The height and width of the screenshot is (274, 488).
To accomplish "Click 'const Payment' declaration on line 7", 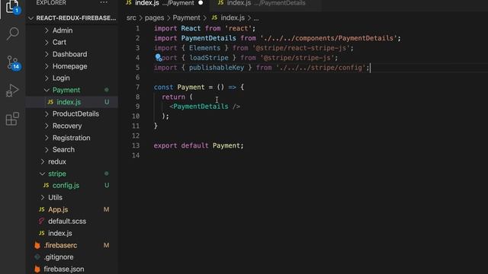I will coord(179,88).
